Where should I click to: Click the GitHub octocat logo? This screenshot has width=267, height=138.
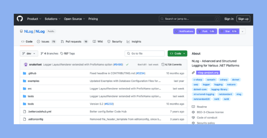click(x=20, y=19)
